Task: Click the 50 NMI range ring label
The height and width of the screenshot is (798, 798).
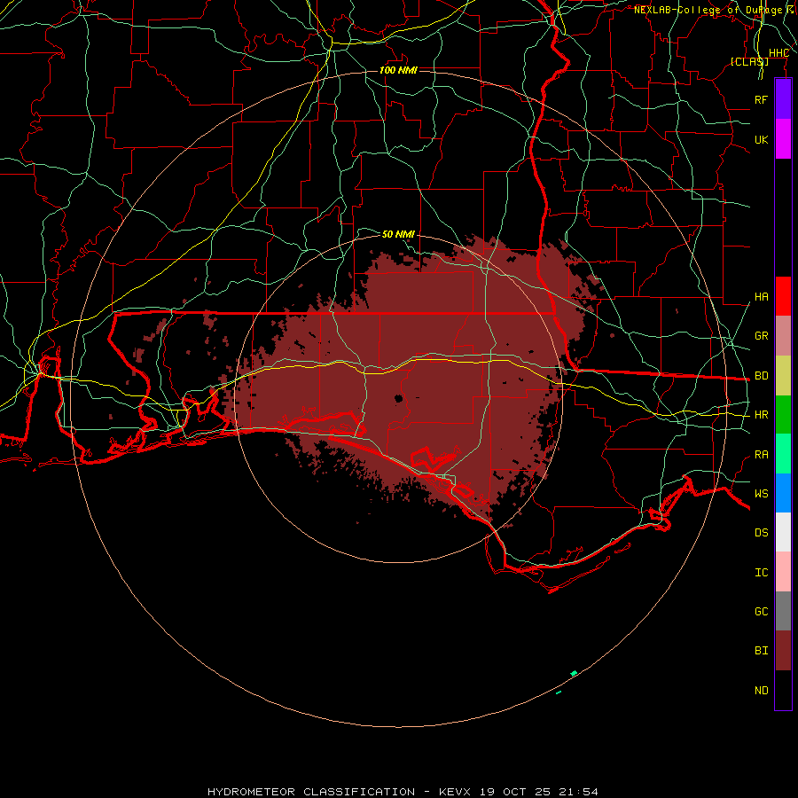Action: click(398, 234)
